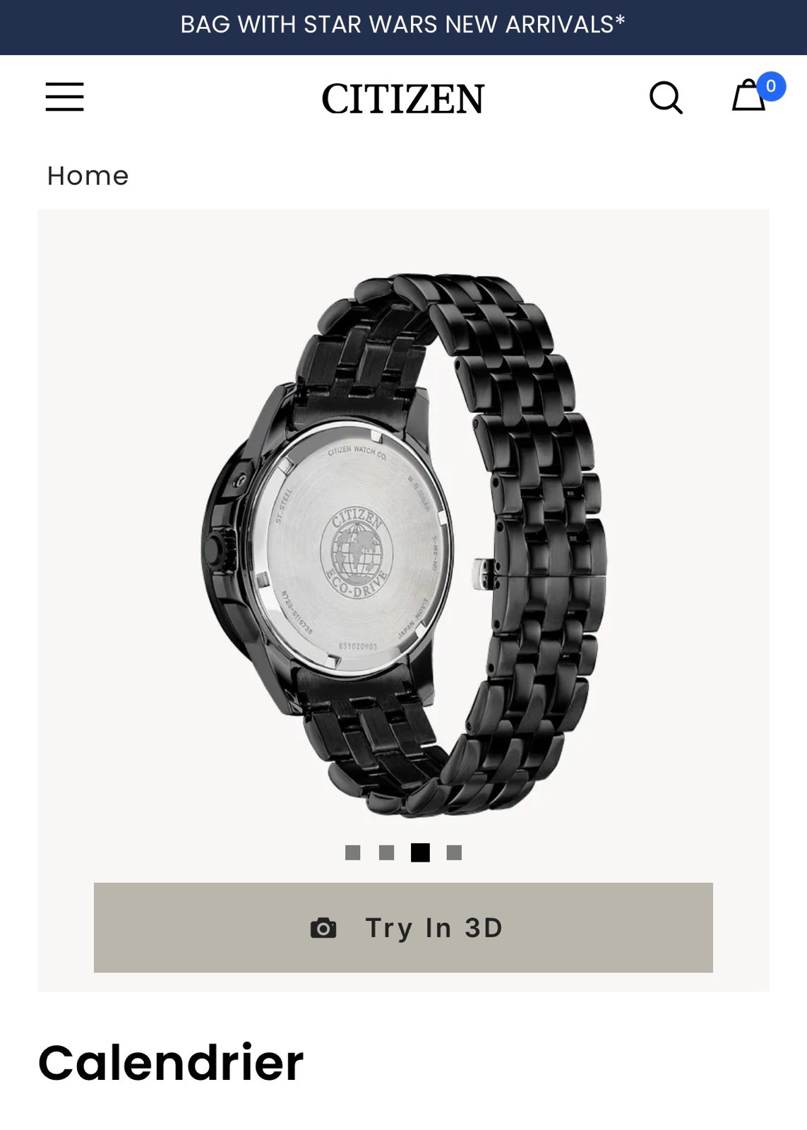Click the watch crown on the case side

click(219, 548)
